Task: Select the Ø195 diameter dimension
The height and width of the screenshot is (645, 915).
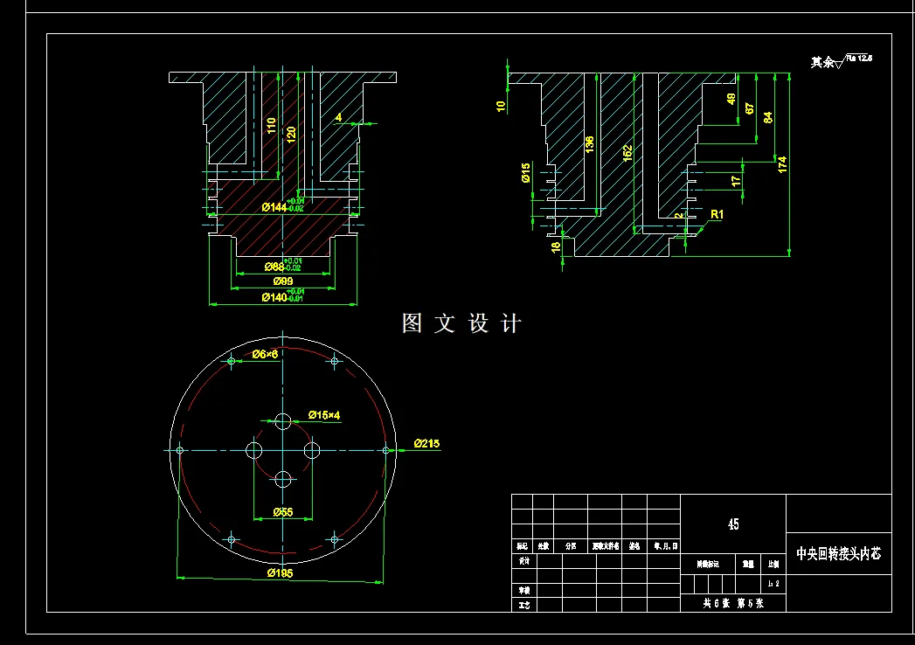Action: [281, 573]
